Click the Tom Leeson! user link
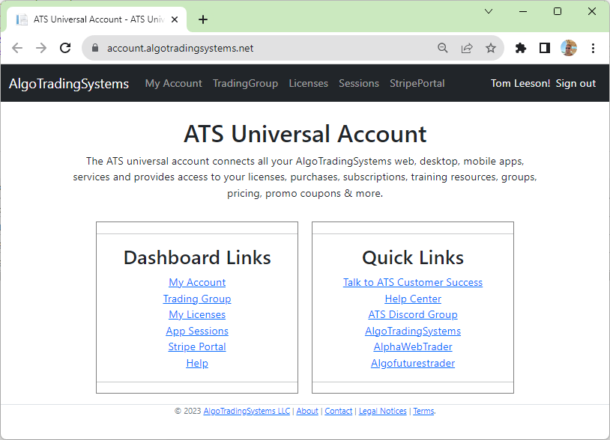This screenshot has width=610, height=440. [520, 84]
